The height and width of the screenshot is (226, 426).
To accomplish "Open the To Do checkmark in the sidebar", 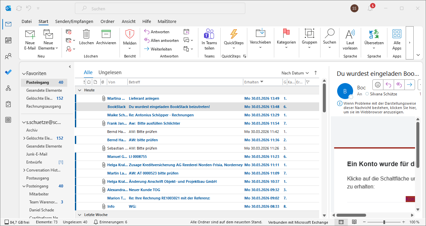I will click(8, 72).
